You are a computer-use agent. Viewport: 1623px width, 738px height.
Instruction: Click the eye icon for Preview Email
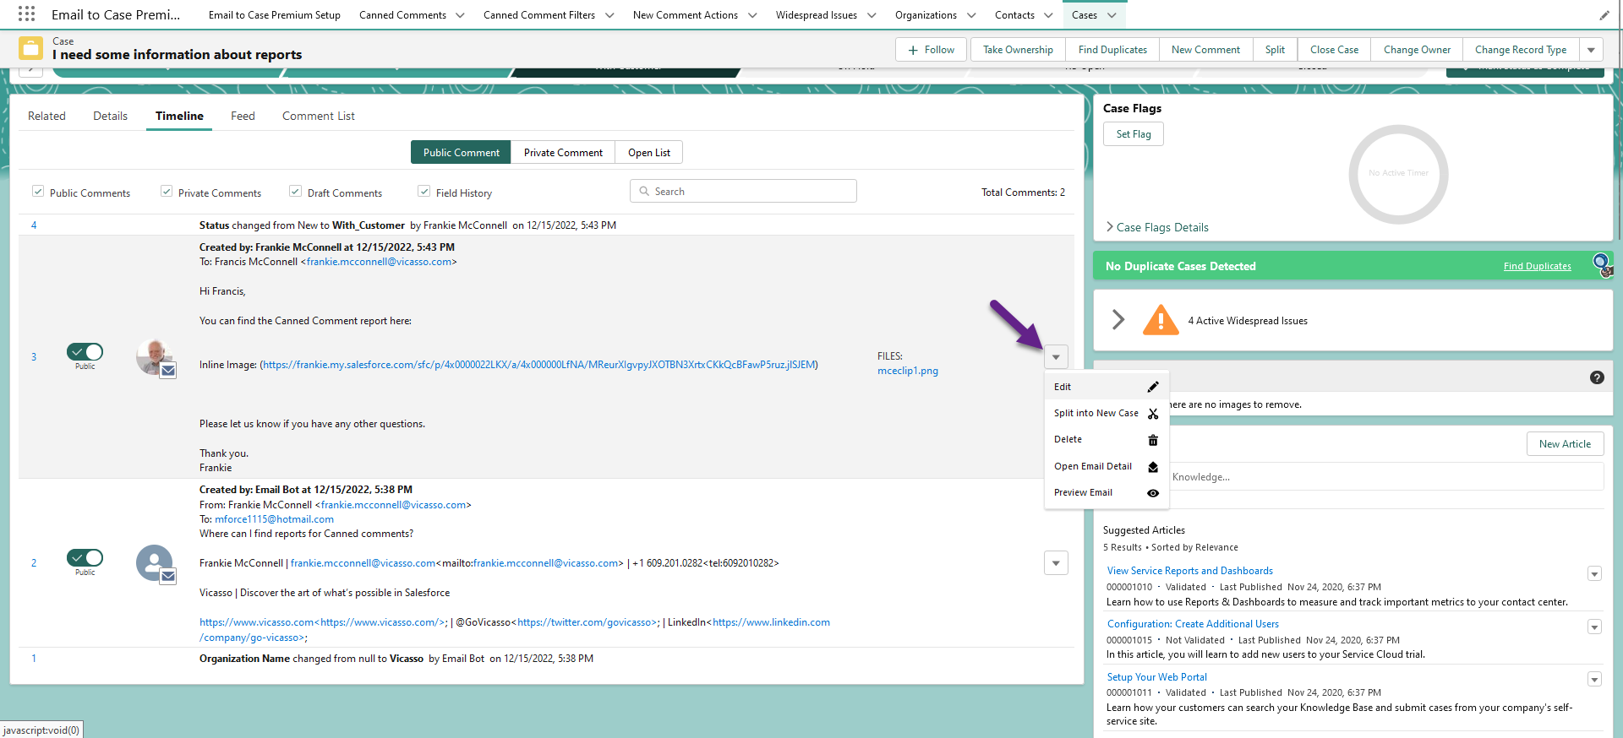click(1153, 493)
